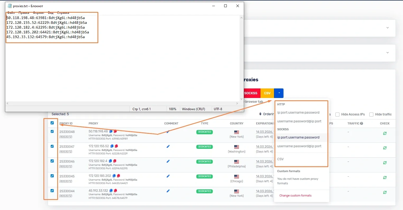Screen dimensions: 403x210
Task: Open the Change custom formats link
Action: 295,195
